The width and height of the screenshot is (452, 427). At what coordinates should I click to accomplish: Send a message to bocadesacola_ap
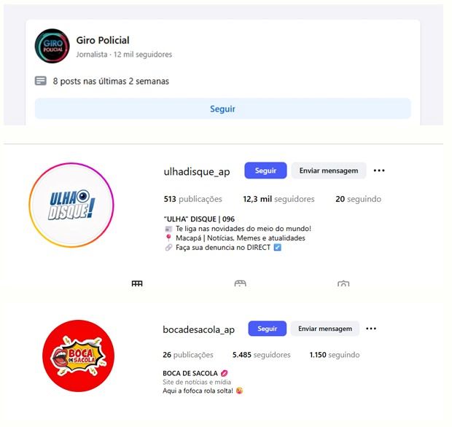[x=325, y=329]
